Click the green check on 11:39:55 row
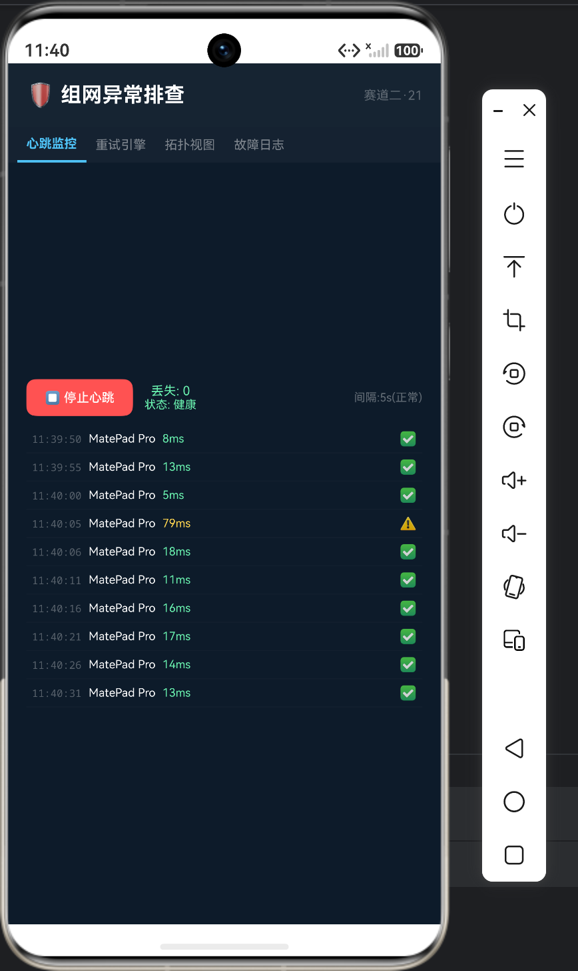The image size is (578, 971). (408, 467)
